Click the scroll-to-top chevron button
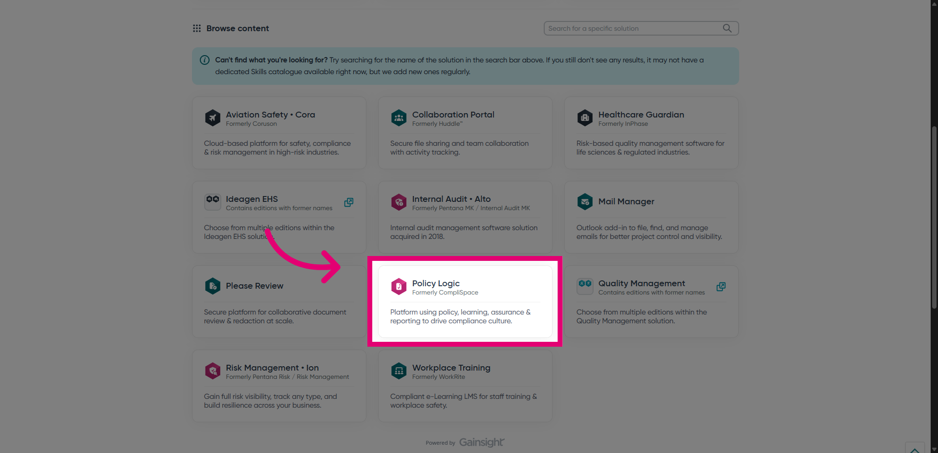This screenshot has width=938, height=453. point(915,448)
